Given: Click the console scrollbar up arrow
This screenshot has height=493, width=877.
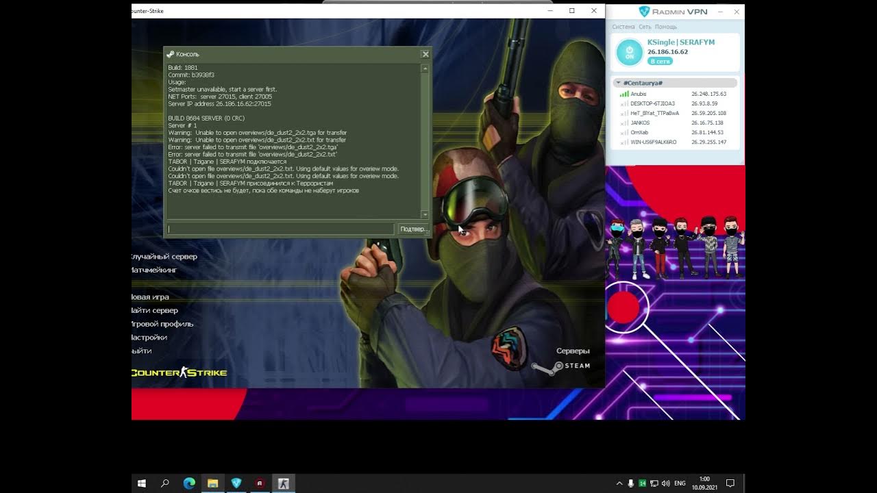Looking at the screenshot, I should [x=425, y=68].
